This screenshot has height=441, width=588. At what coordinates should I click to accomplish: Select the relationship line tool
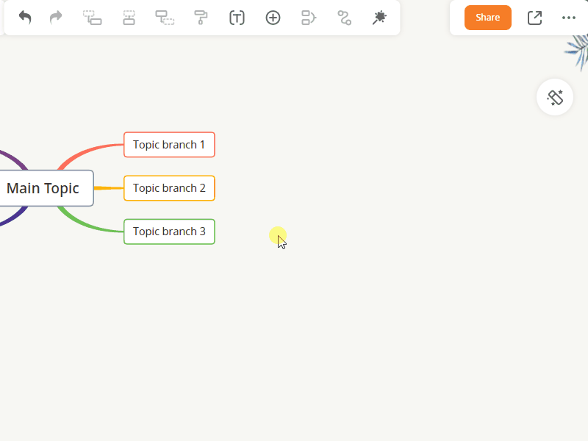pos(344,18)
